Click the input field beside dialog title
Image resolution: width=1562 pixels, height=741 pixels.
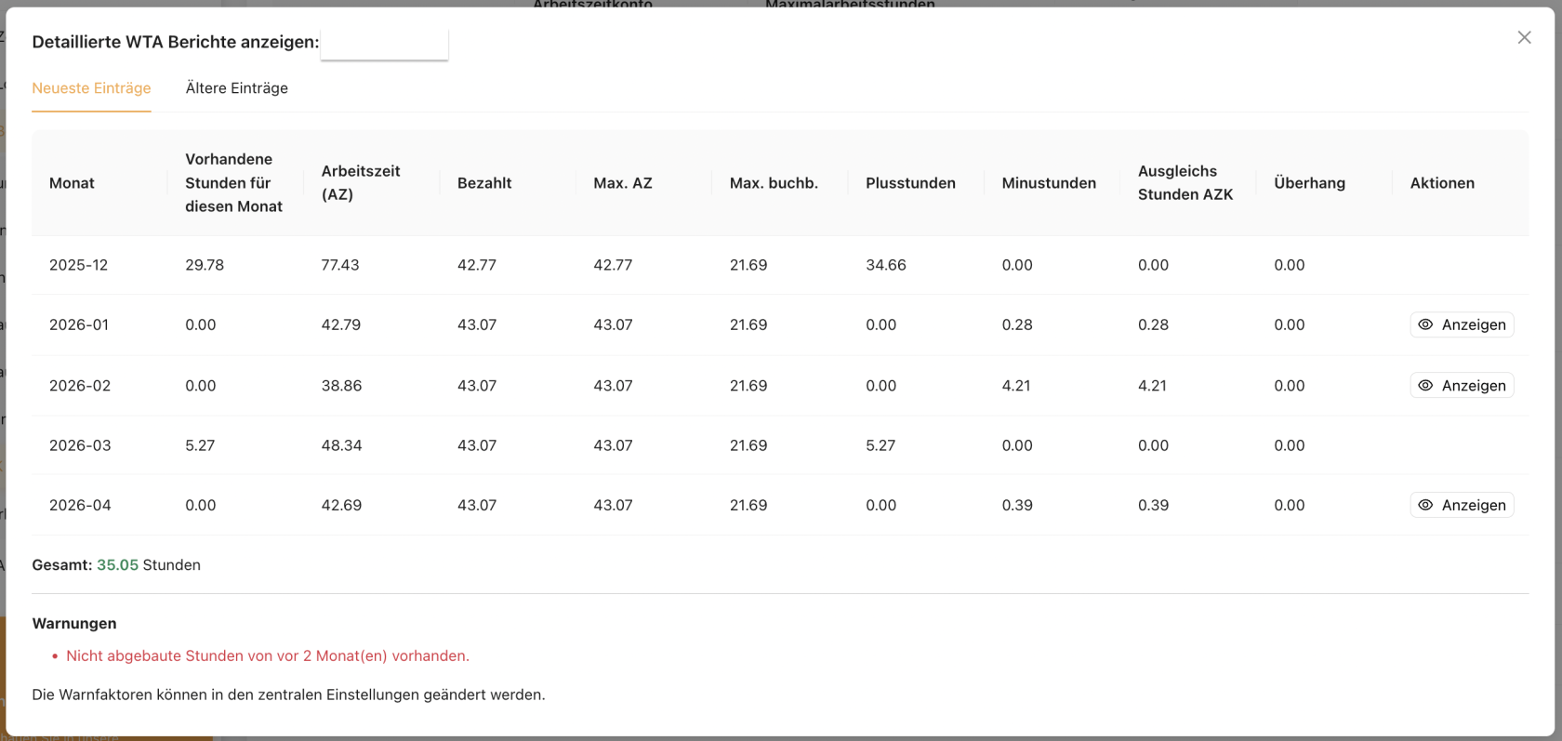tap(384, 43)
